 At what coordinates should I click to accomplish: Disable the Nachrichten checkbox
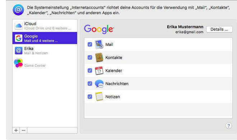90,84
